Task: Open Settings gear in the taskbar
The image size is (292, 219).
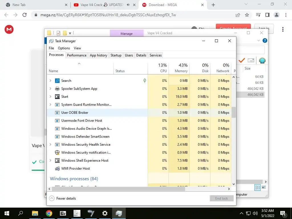Action: (105, 213)
